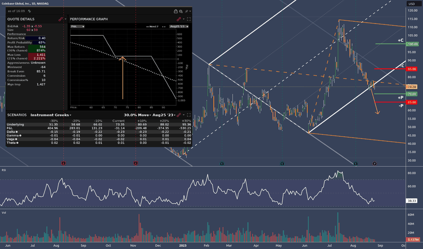423x249 pixels.
Task: Open the Quote Details header arrow menu
Action: [65, 19]
